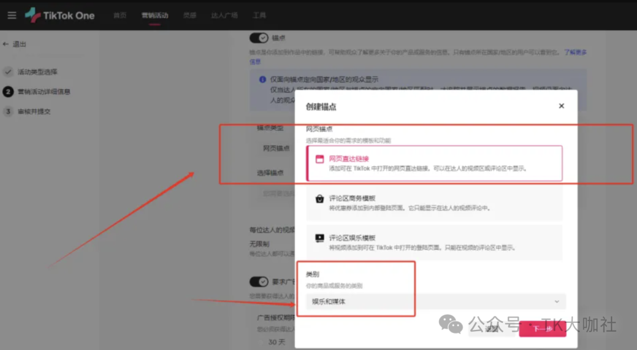Select the 30 天 radio option
This screenshot has height=350, width=637.
pos(262,342)
